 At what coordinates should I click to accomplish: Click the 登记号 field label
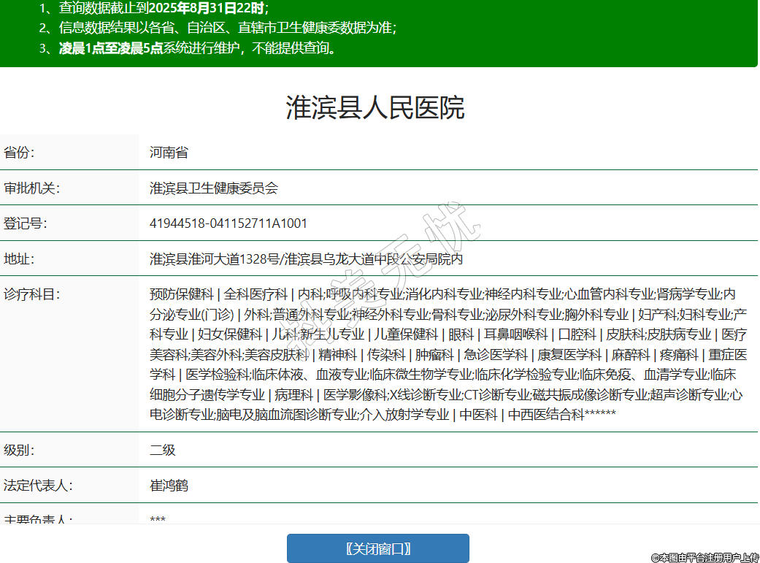26,223
